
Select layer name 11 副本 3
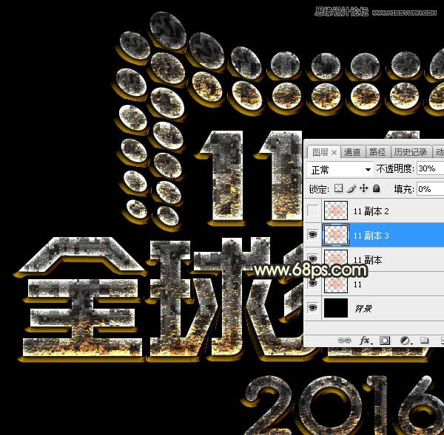point(371,236)
